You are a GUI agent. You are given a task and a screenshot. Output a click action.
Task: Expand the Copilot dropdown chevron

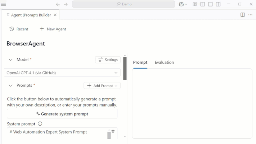point(186,4)
